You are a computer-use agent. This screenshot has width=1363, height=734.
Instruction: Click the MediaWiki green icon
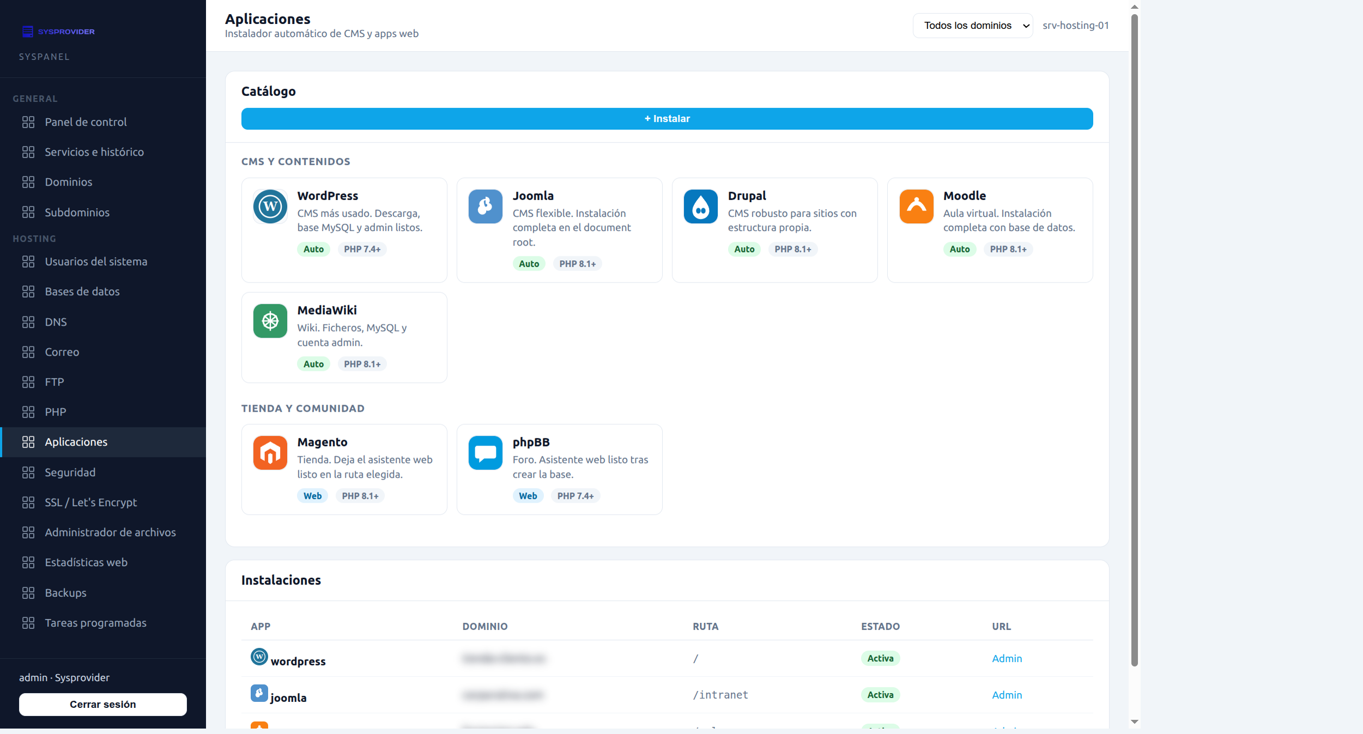(x=270, y=321)
